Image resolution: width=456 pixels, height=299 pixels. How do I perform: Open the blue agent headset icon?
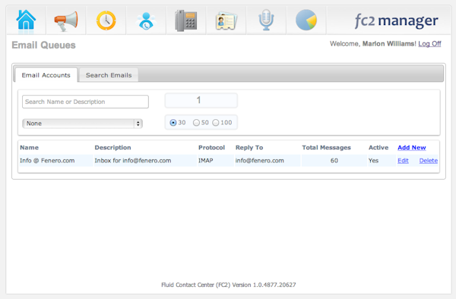146,21
